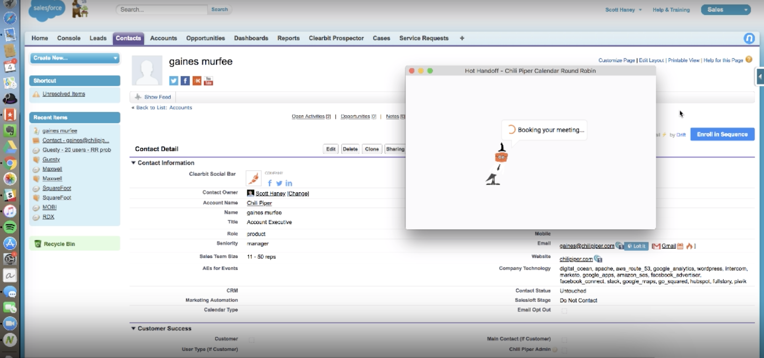The width and height of the screenshot is (764, 358).
Task: Click Facebook icon in Clearbit Social Bar
Action: pos(270,183)
